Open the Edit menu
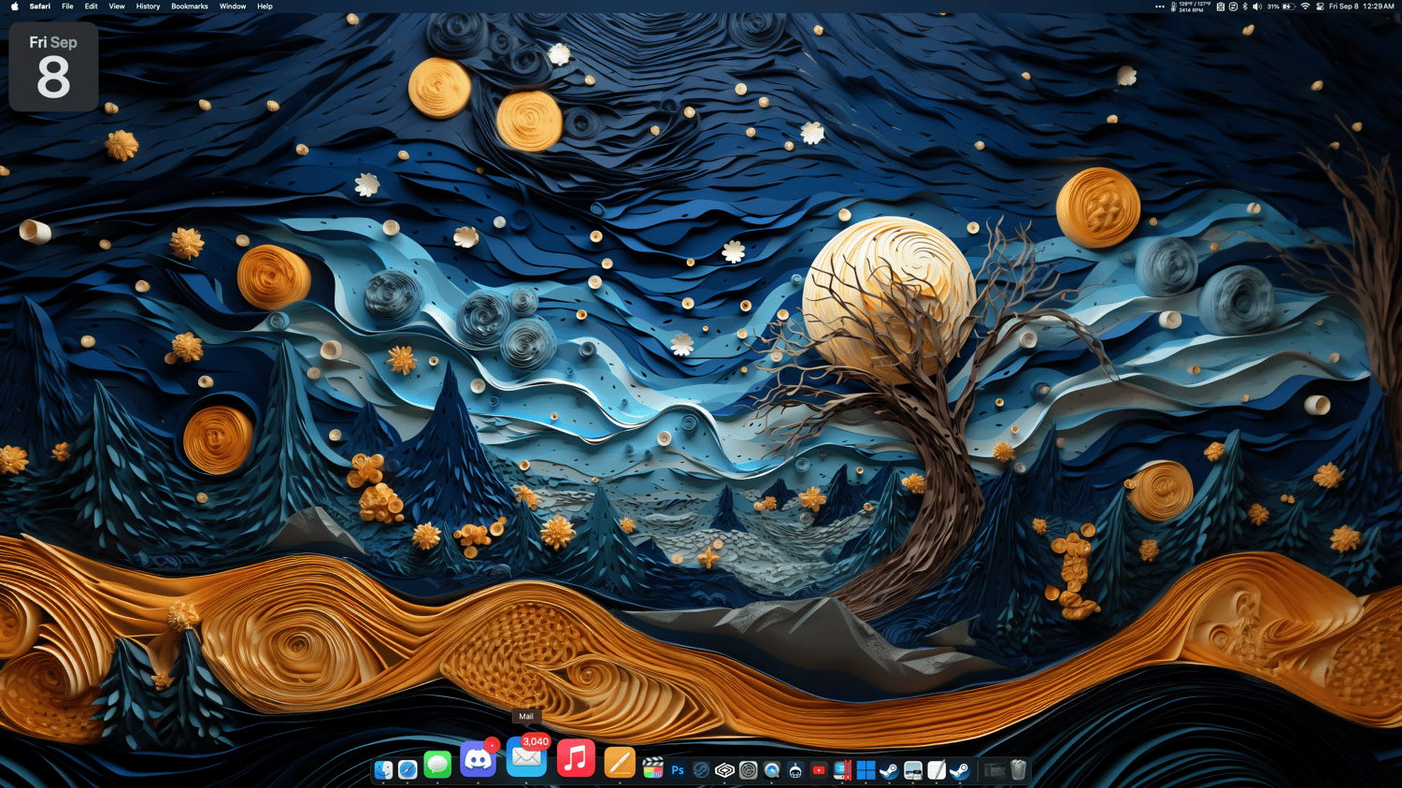The width and height of the screenshot is (1402, 788). click(91, 7)
